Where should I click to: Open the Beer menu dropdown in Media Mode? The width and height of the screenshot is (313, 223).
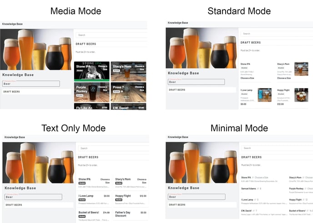point(31,84)
